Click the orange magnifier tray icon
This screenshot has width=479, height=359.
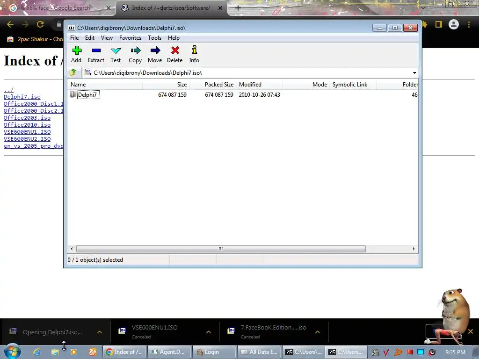[x=398, y=352]
